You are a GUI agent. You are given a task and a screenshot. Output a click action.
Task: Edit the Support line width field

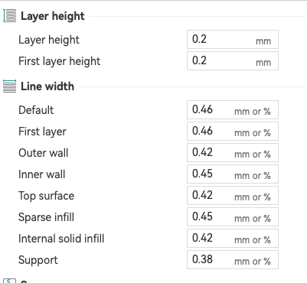click(x=233, y=260)
